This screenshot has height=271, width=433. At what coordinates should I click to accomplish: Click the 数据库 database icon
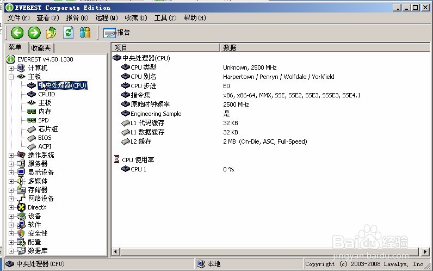click(x=21, y=251)
